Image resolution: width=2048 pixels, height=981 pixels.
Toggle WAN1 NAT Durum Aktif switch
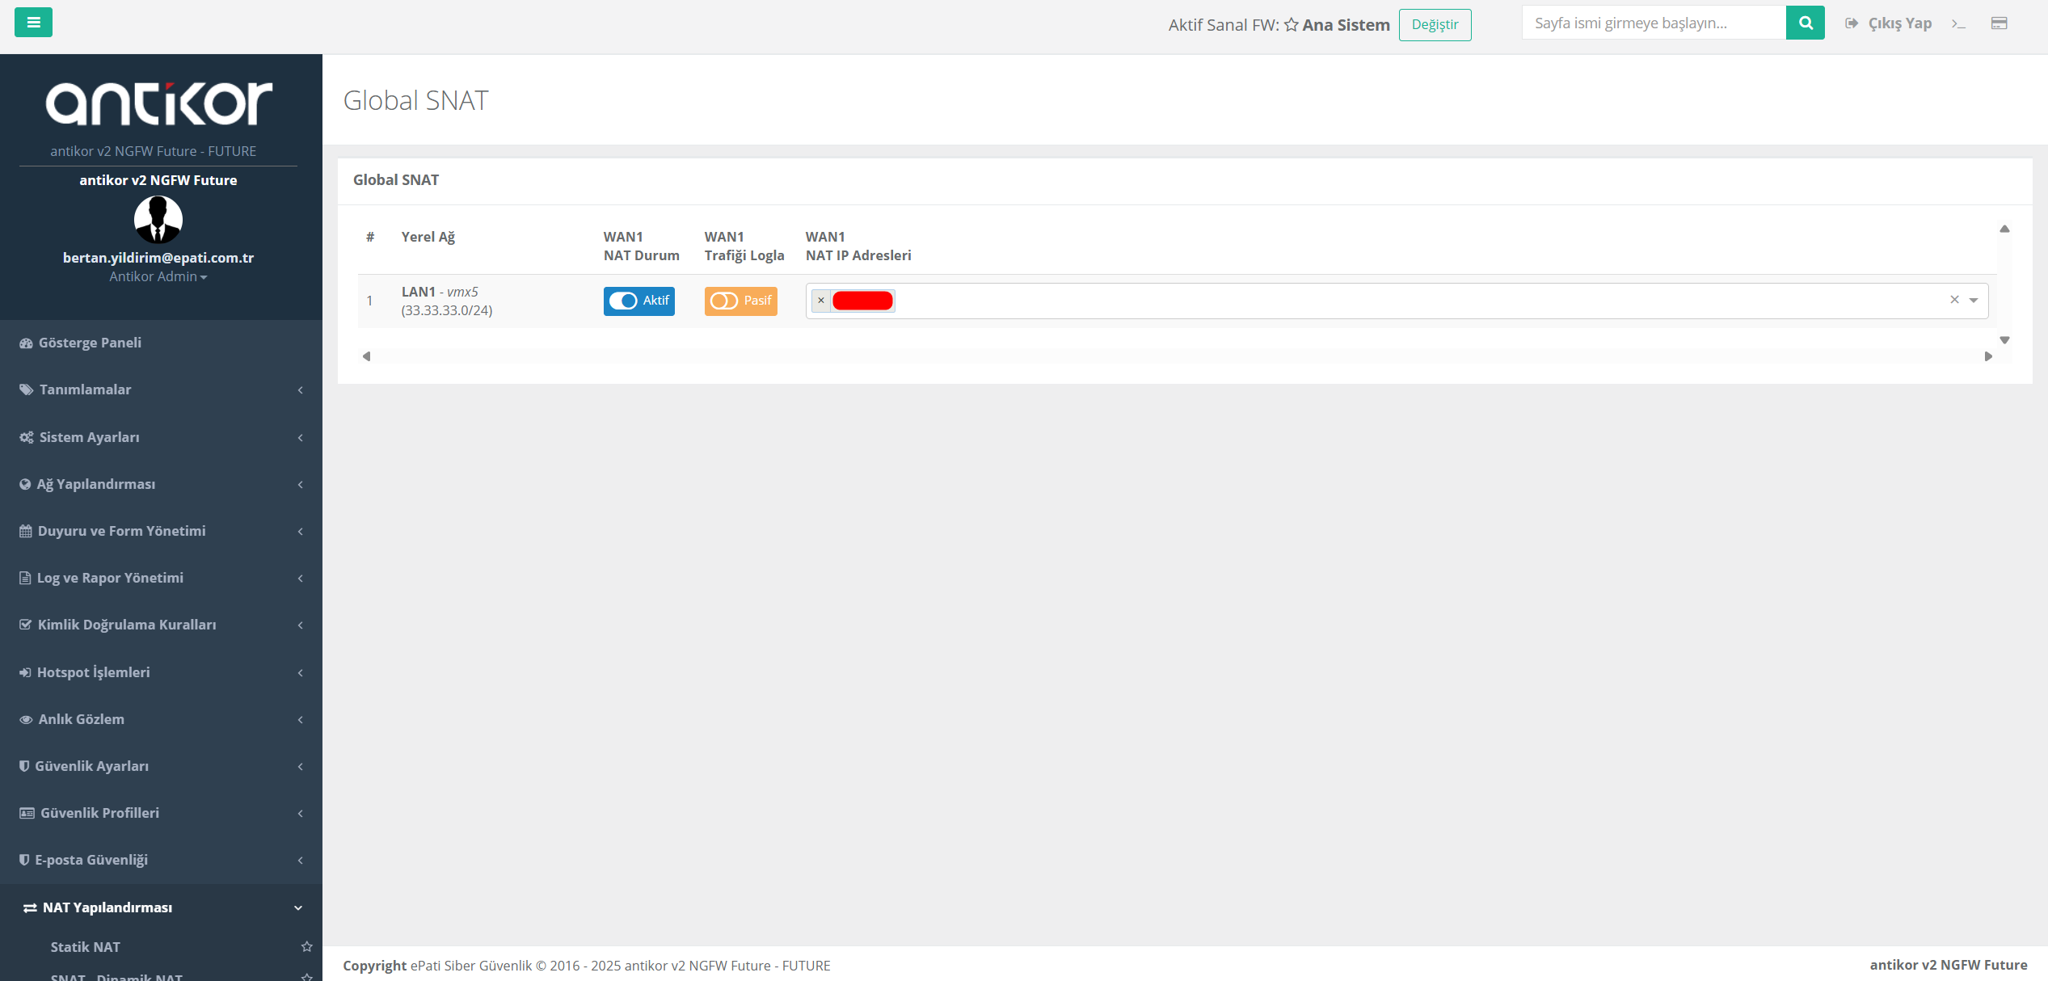[x=638, y=301]
